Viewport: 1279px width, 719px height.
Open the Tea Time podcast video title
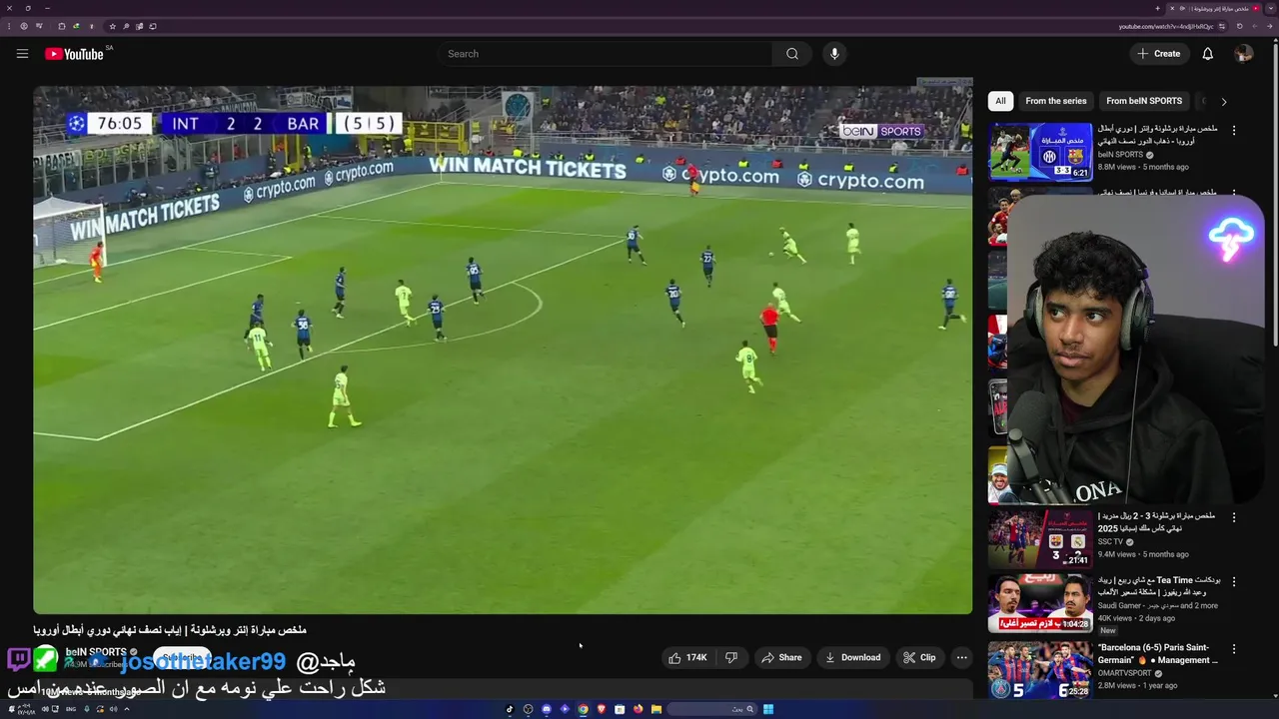(1157, 586)
